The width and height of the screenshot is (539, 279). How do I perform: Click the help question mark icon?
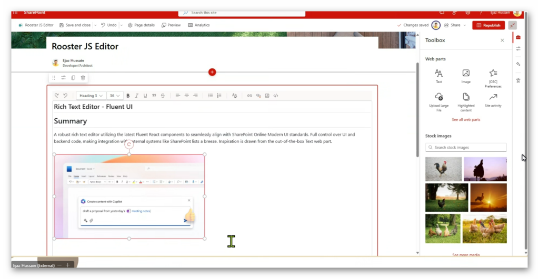tap(481, 13)
